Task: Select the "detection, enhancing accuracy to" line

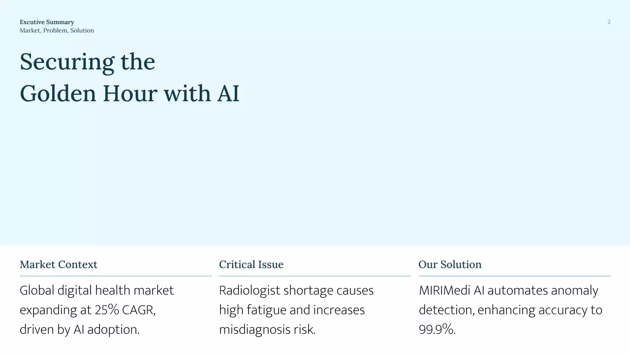Action: click(510, 310)
